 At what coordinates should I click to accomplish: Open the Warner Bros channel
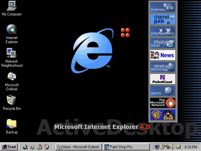click(163, 115)
